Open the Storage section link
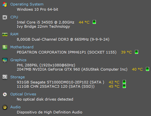The height and width of the screenshot is (116, 151). [x=17, y=77]
